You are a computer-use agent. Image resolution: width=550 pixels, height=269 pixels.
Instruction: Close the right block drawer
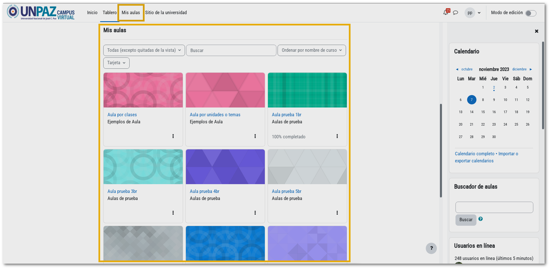[536, 31]
